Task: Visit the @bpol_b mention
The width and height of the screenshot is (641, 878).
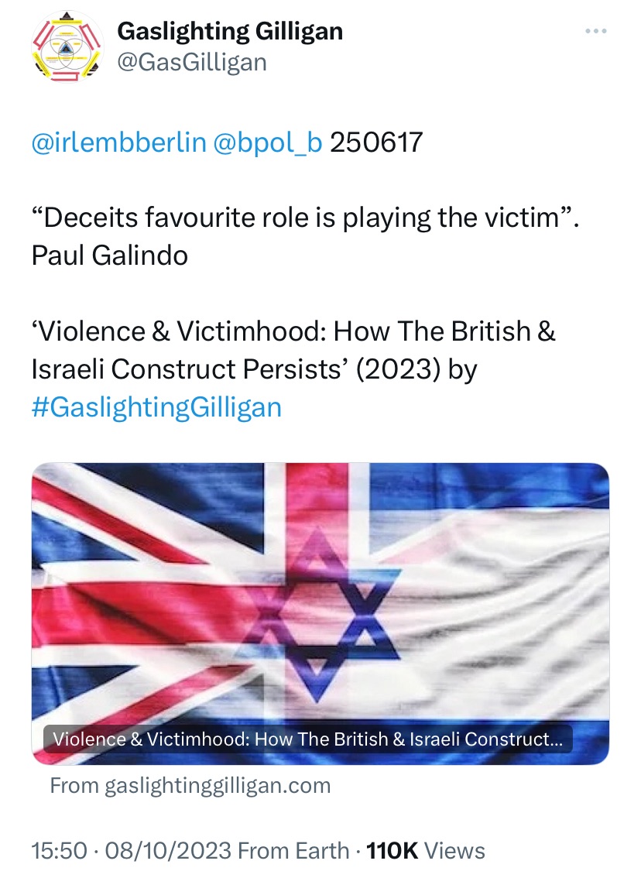Action: pyautogui.click(x=266, y=143)
